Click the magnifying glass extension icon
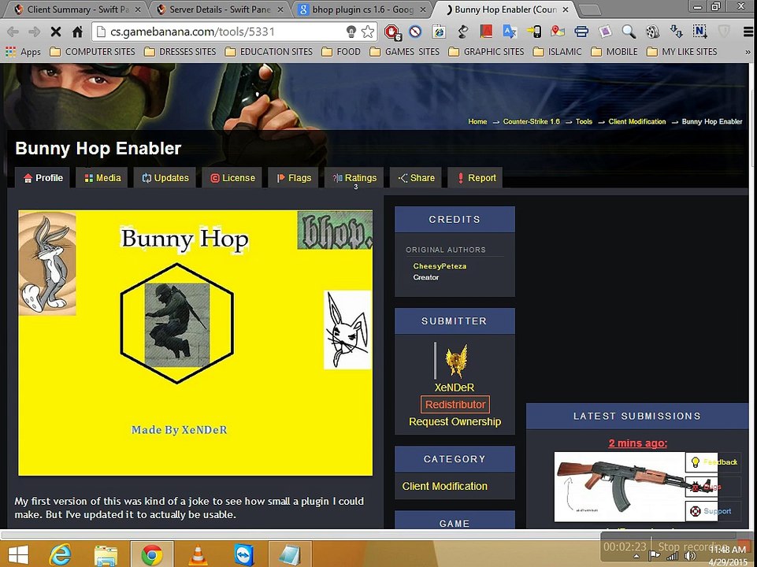This screenshot has height=567, width=757. 629,31
